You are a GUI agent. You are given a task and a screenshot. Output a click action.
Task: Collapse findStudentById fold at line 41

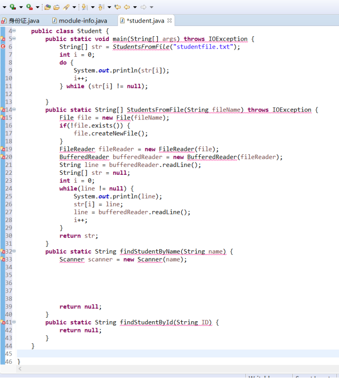tap(14, 322)
